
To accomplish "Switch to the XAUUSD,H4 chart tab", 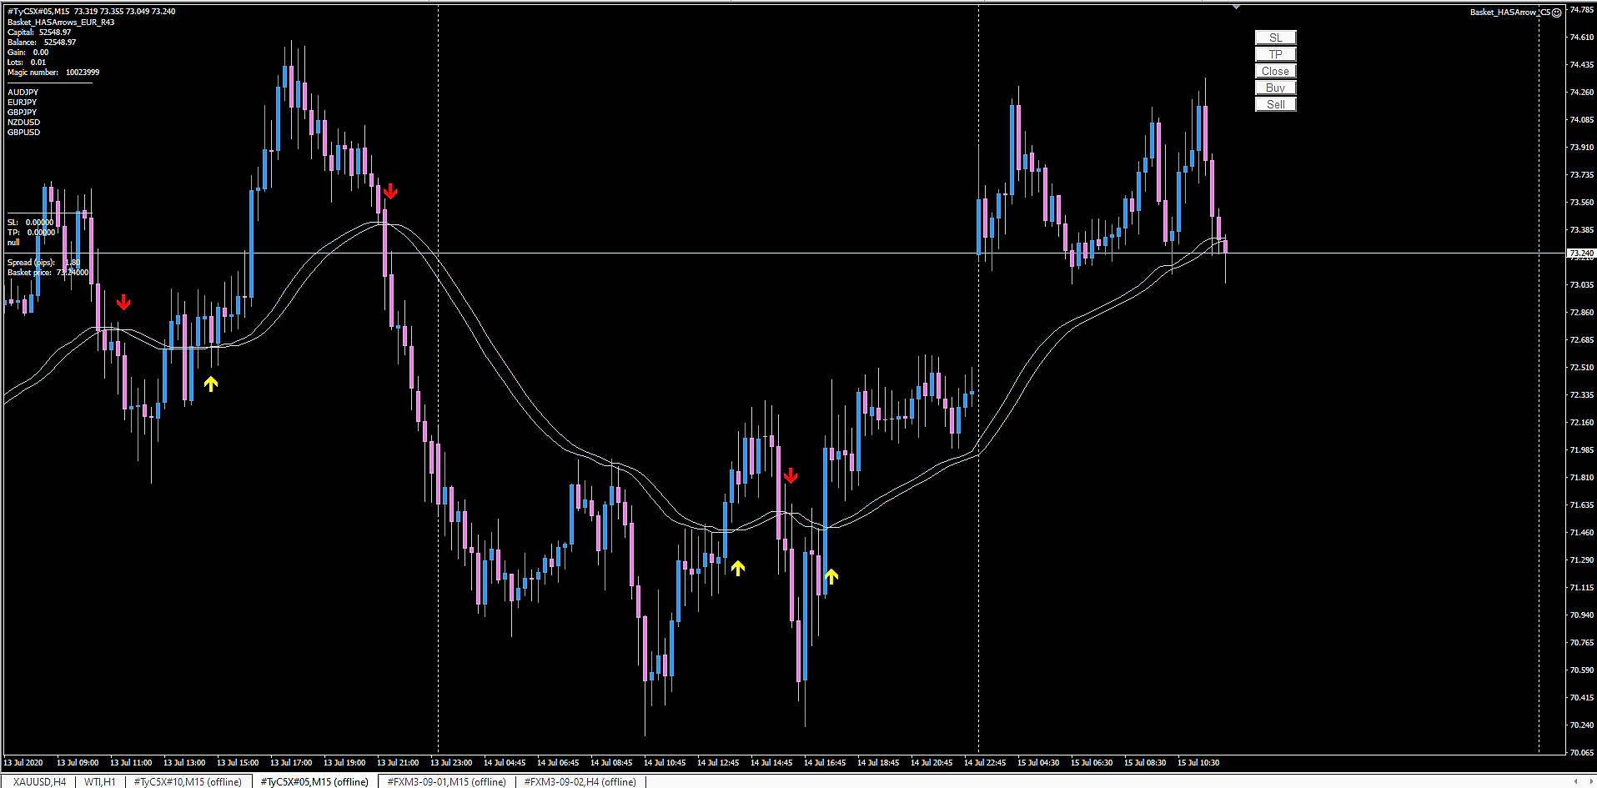I will 39,781.
